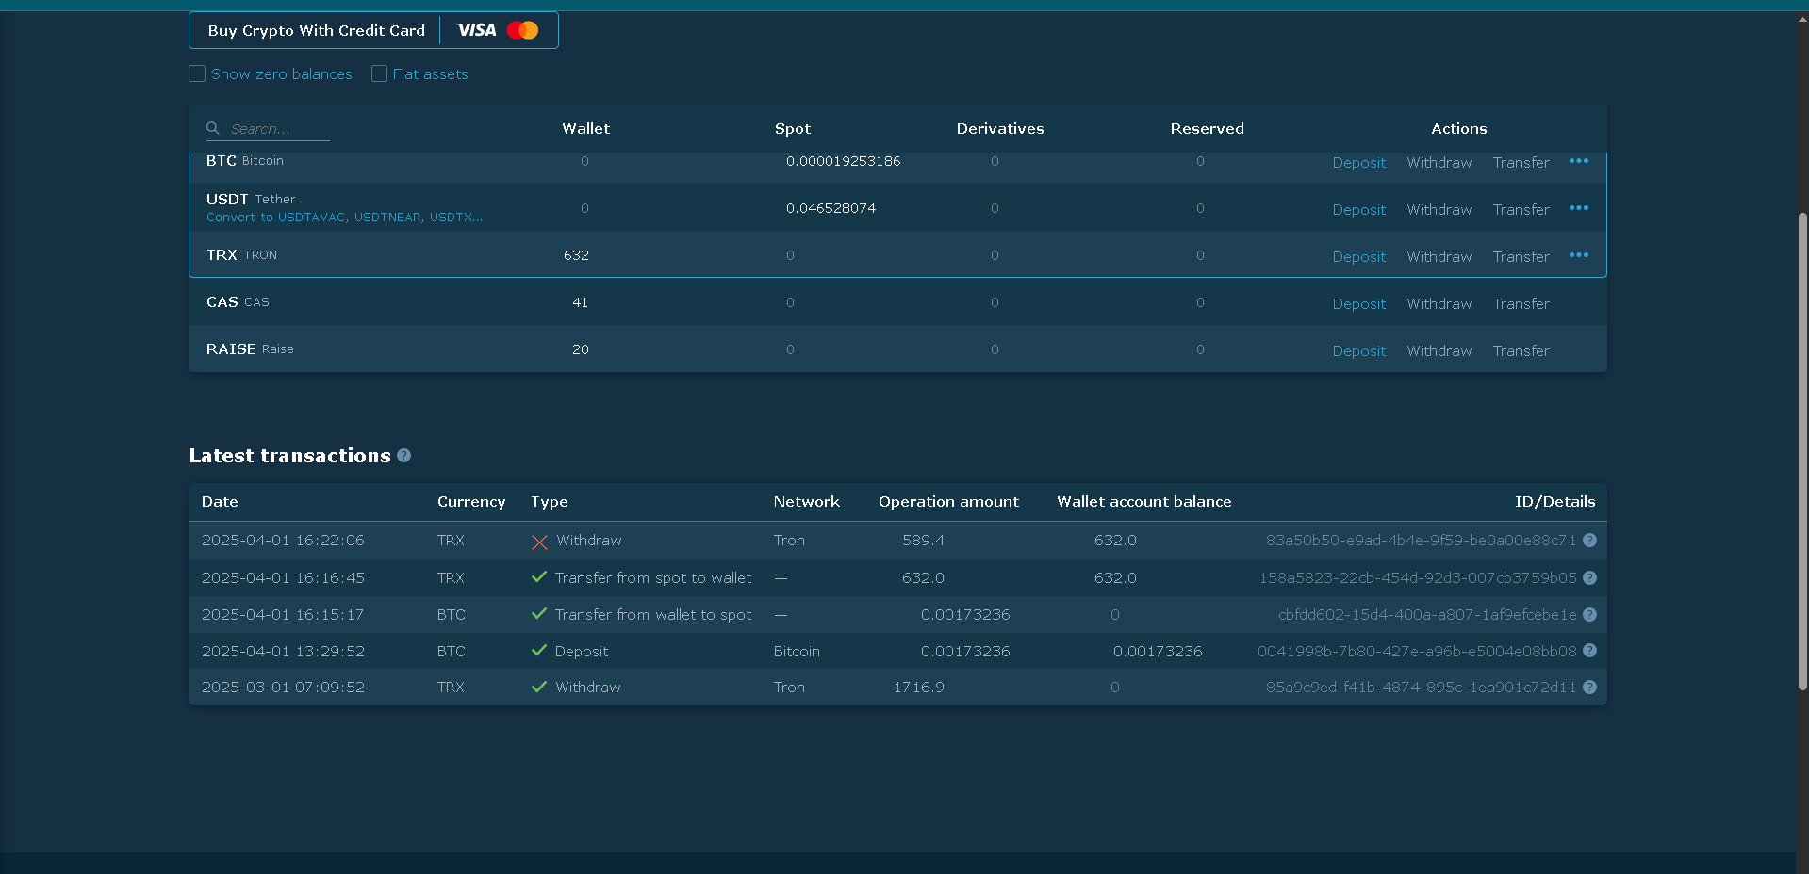Click Withdraw for BTC
Screen dimensions: 1809x874
[x=1439, y=163]
